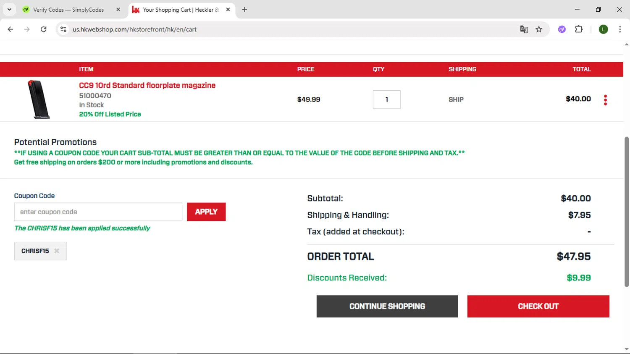Image resolution: width=630 pixels, height=354 pixels.
Task: Close the Your Shopping Cart tab
Action: coord(228,9)
